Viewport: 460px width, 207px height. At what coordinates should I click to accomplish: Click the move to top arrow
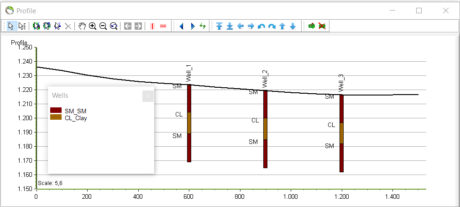coord(220,26)
